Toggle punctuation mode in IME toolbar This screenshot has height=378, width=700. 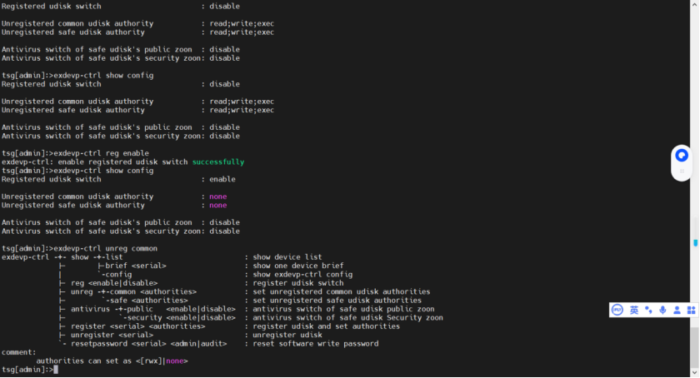coord(648,310)
